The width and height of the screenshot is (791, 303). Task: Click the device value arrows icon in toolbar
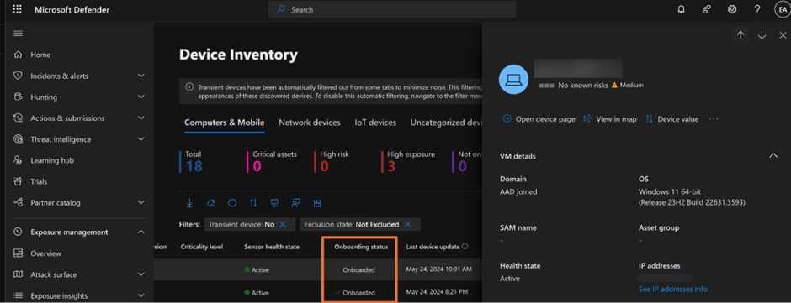point(253,203)
